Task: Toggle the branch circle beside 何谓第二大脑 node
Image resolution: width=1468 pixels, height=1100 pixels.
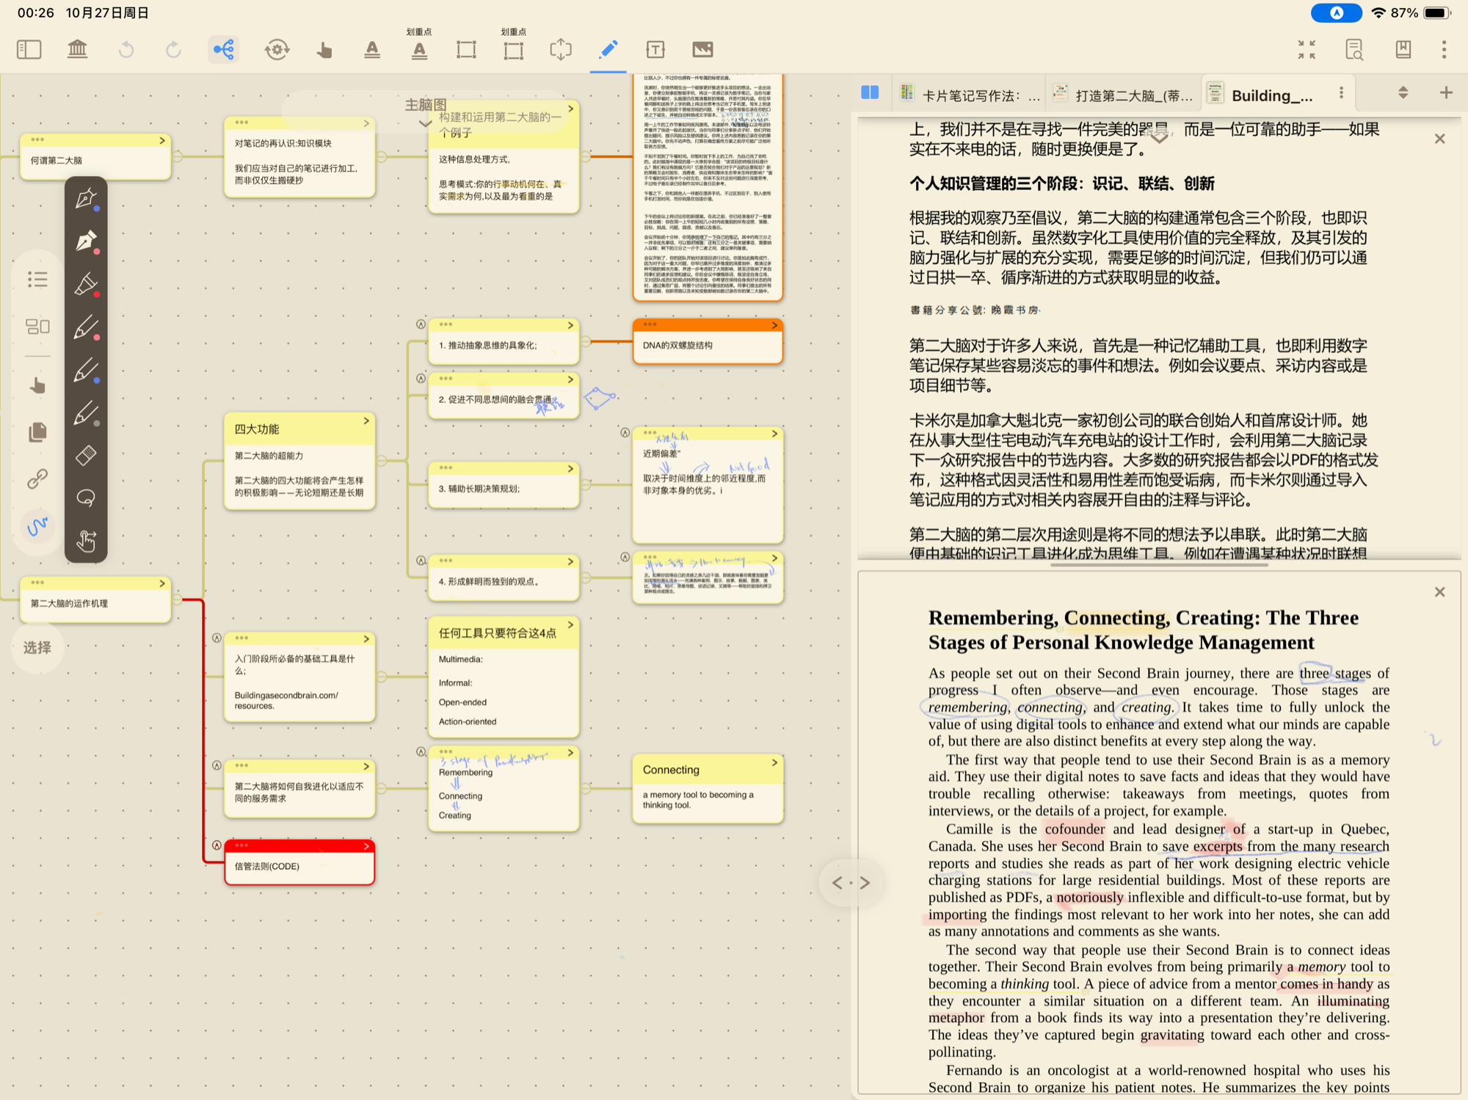Action: click(x=178, y=156)
